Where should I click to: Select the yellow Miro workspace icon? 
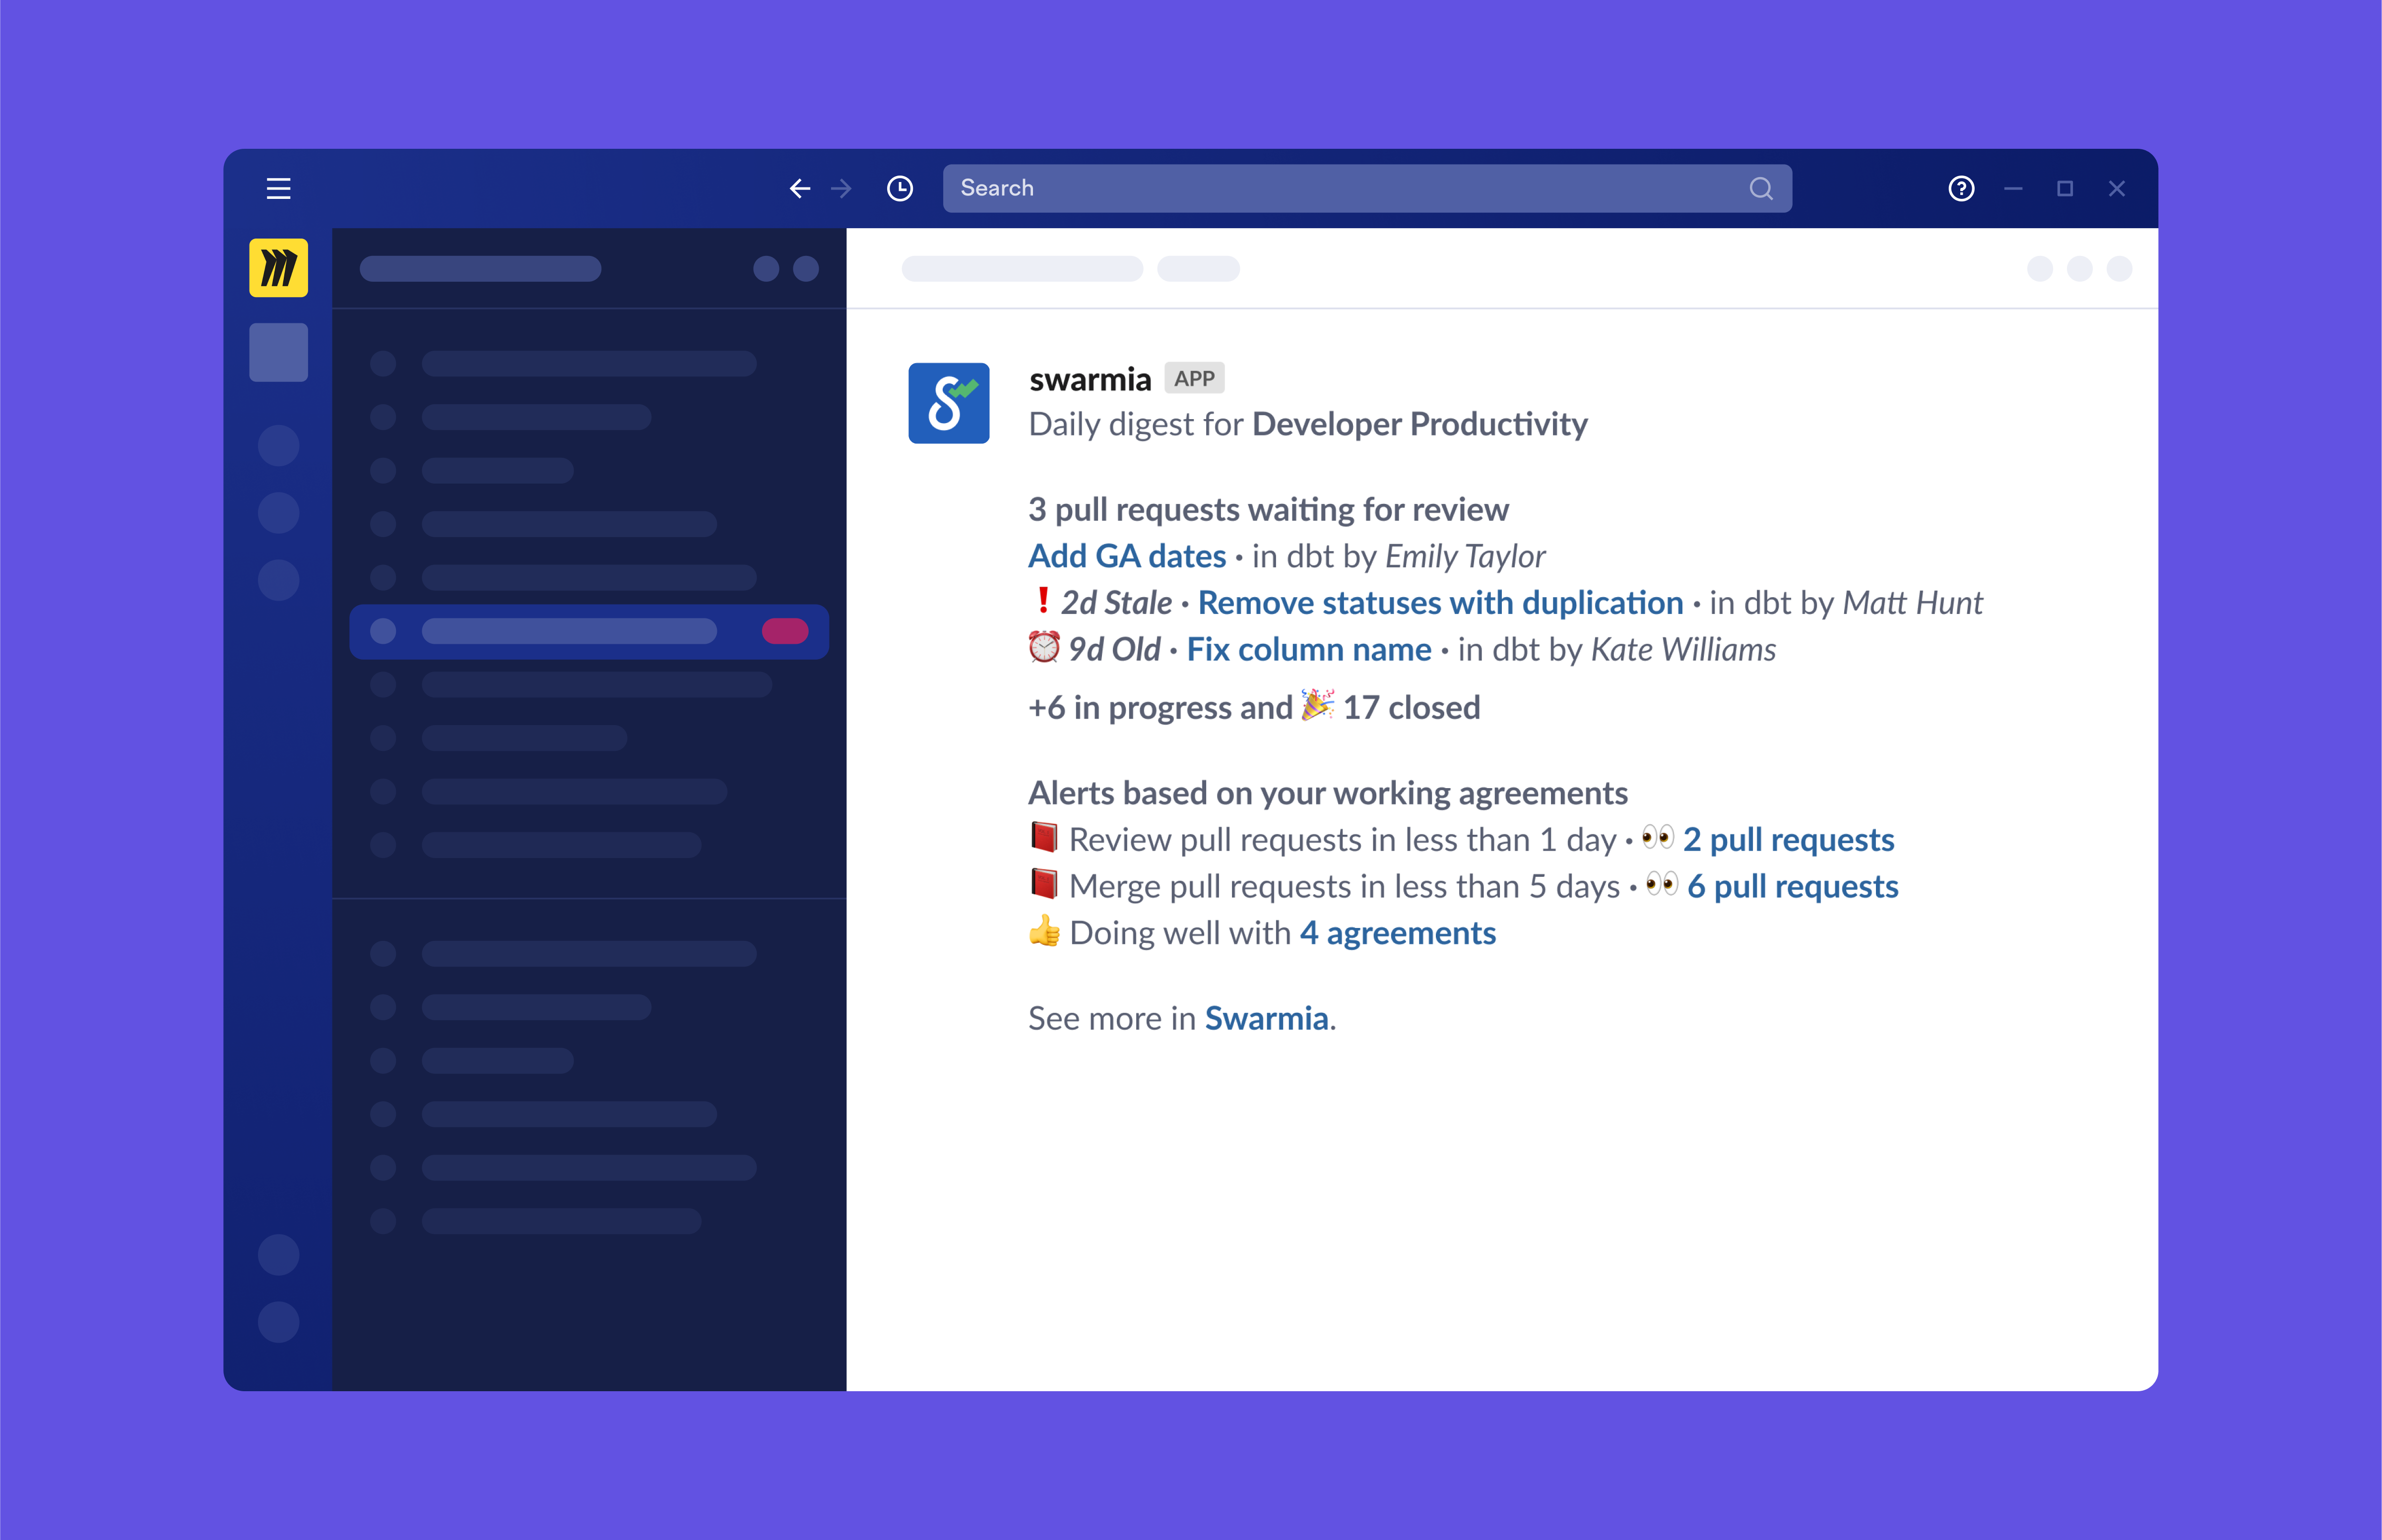278,268
